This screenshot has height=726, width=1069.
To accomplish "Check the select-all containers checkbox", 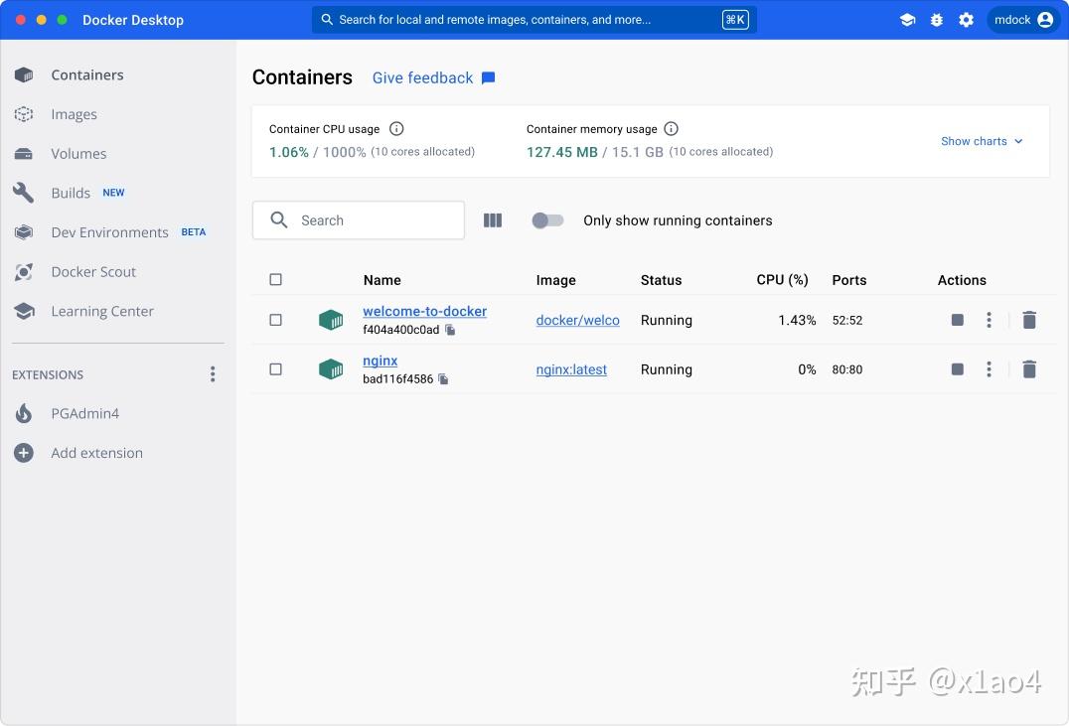I will click(275, 279).
